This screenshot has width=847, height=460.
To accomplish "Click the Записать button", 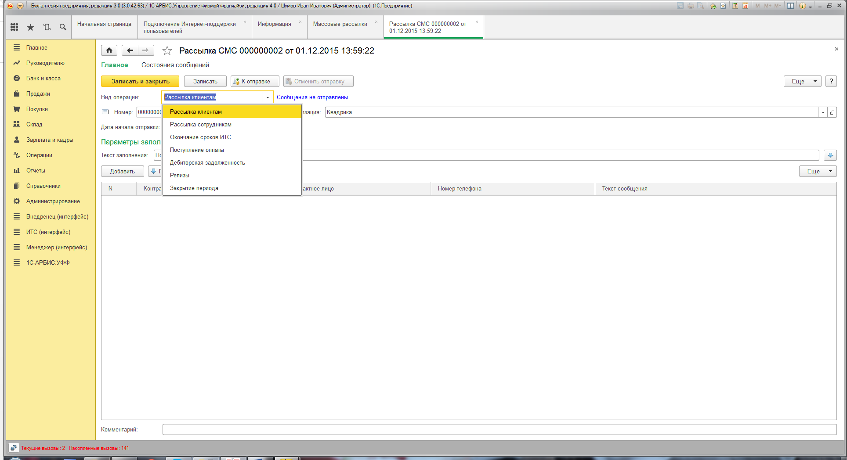I will tap(205, 81).
